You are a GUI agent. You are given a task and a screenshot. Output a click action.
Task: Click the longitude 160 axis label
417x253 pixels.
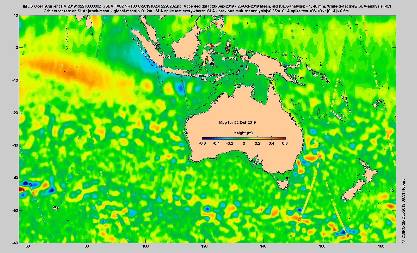tap(322, 246)
